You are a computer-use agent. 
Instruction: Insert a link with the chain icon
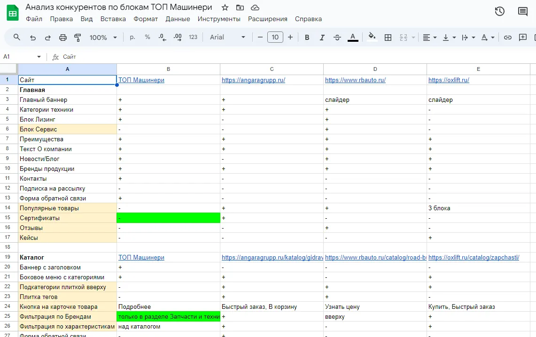pyautogui.click(x=508, y=37)
